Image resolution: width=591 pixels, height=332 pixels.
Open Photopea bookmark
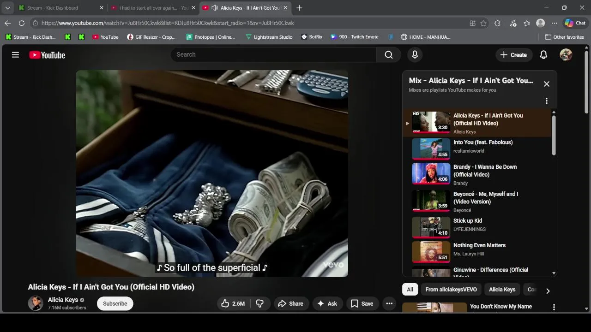click(x=211, y=37)
